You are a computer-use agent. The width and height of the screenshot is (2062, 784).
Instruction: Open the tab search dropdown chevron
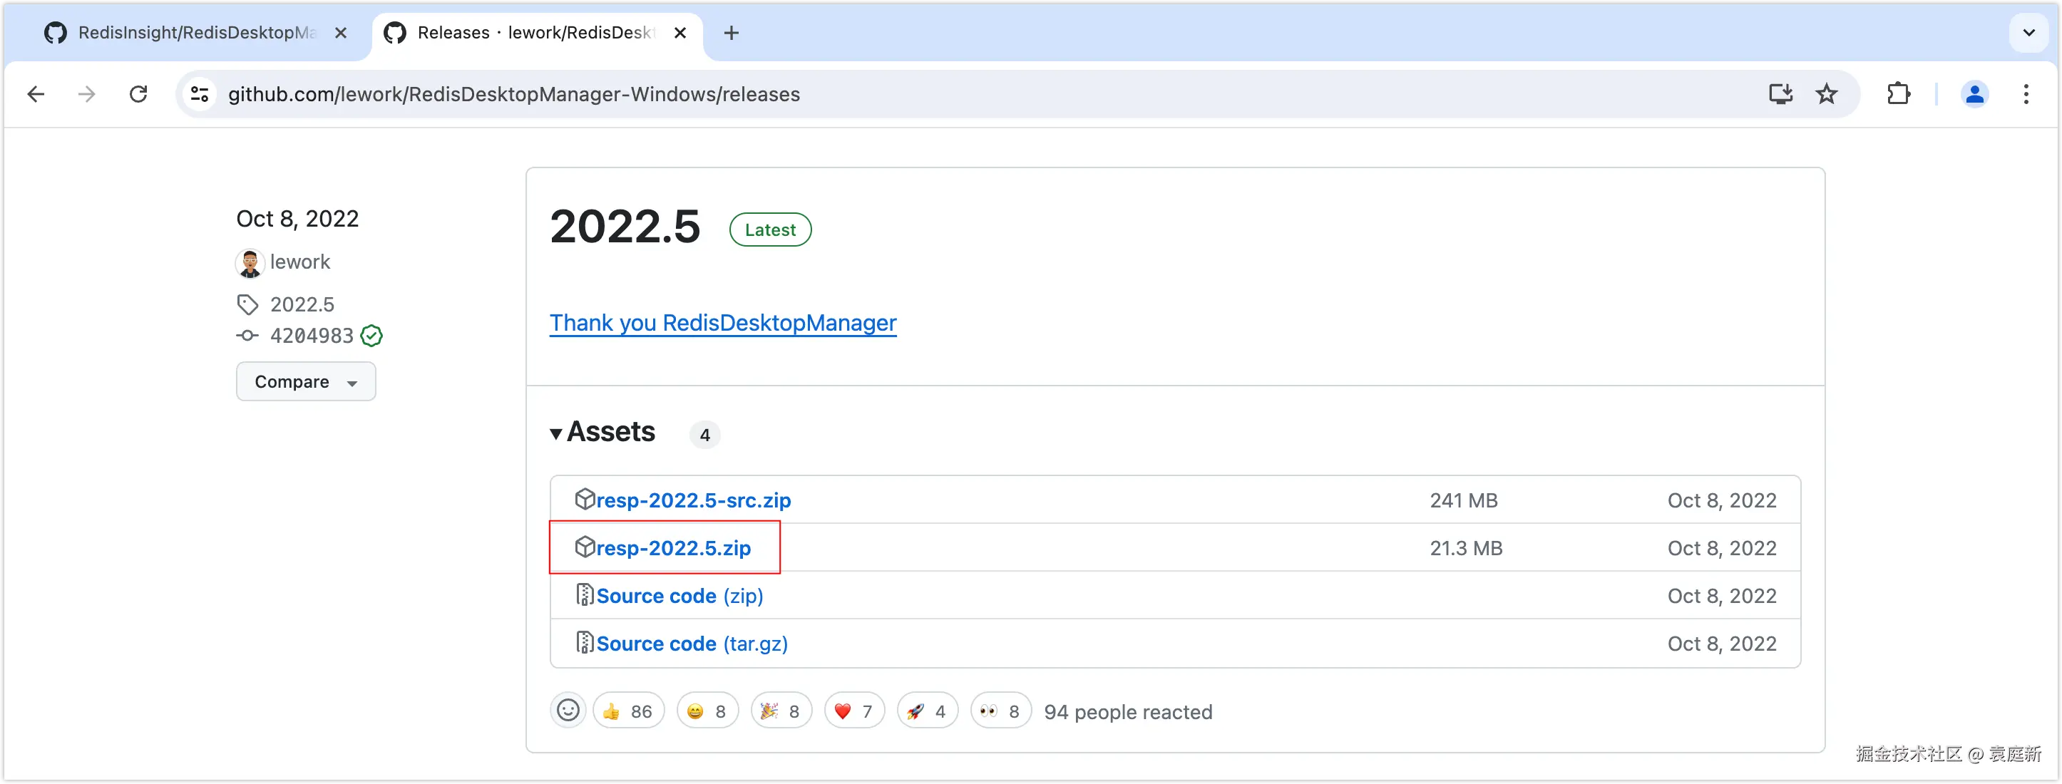[2028, 33]
